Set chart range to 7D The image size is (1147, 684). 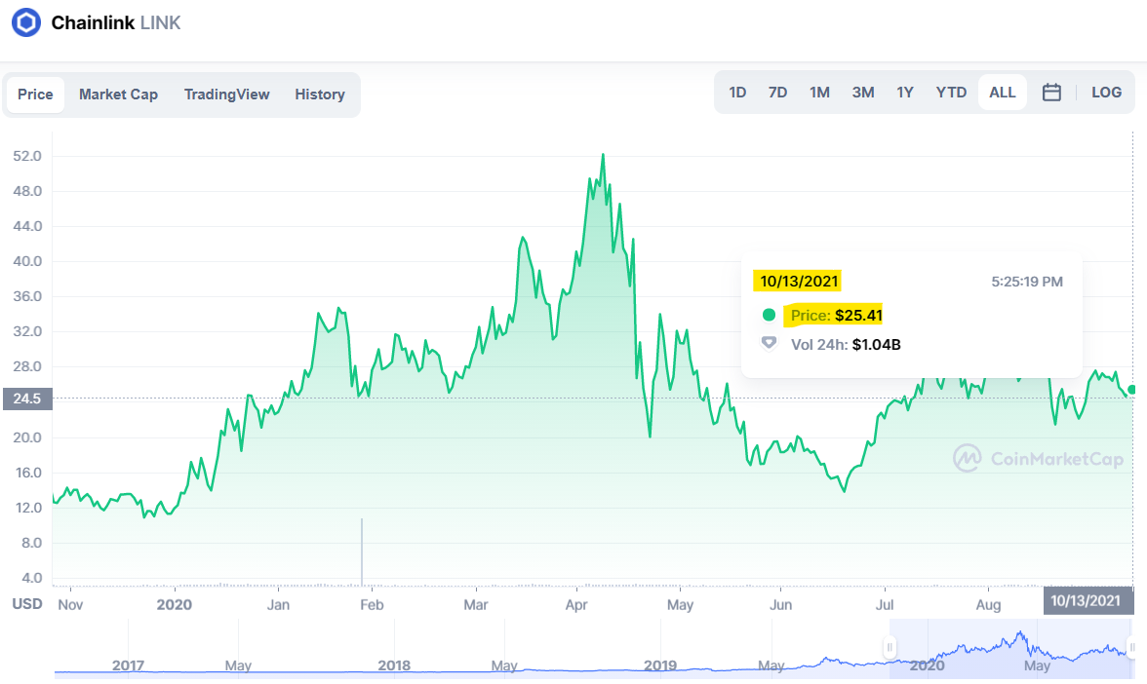(x=777, y=92)
